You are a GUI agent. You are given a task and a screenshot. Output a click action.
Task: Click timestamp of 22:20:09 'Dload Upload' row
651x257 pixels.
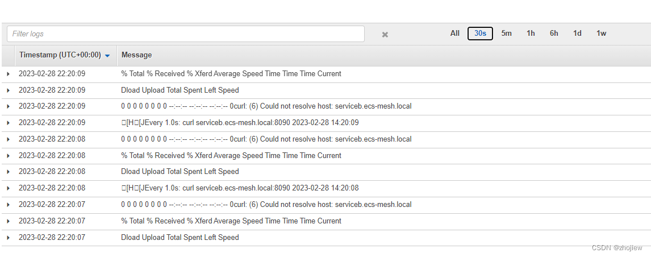[52, 90]
